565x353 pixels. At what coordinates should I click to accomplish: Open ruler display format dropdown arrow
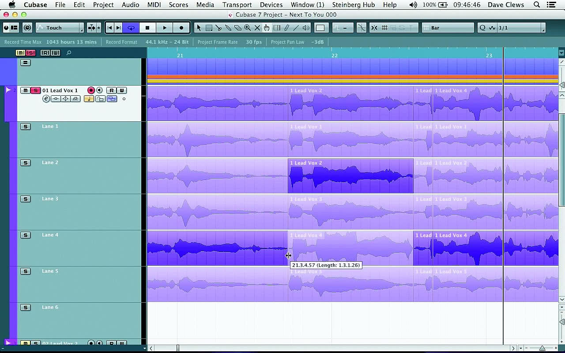coord(561,53)
